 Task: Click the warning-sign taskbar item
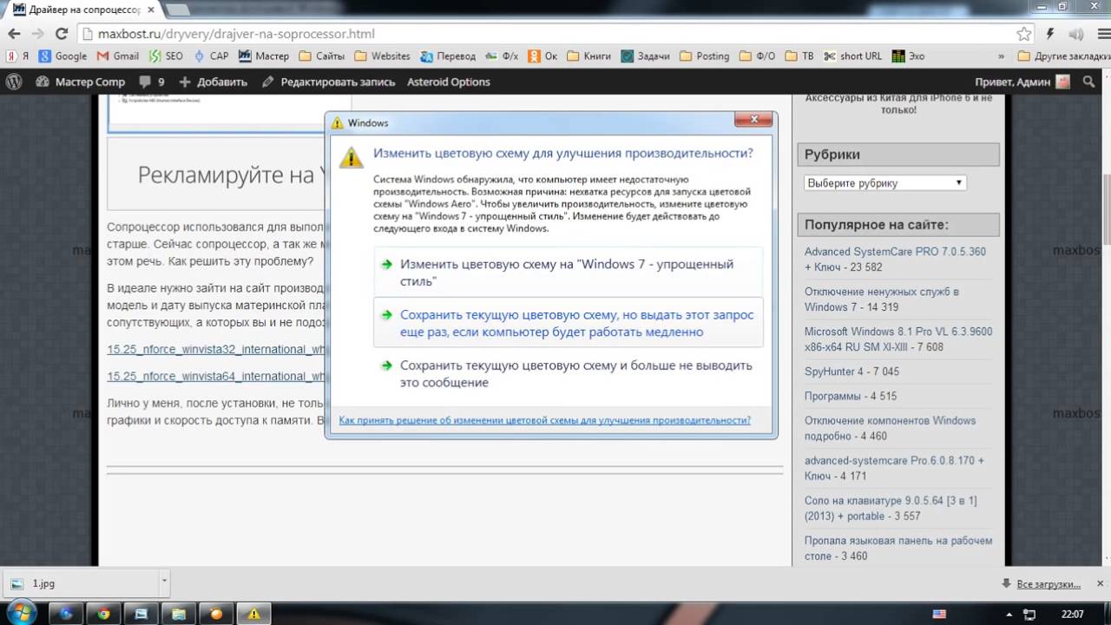[253, 614]
